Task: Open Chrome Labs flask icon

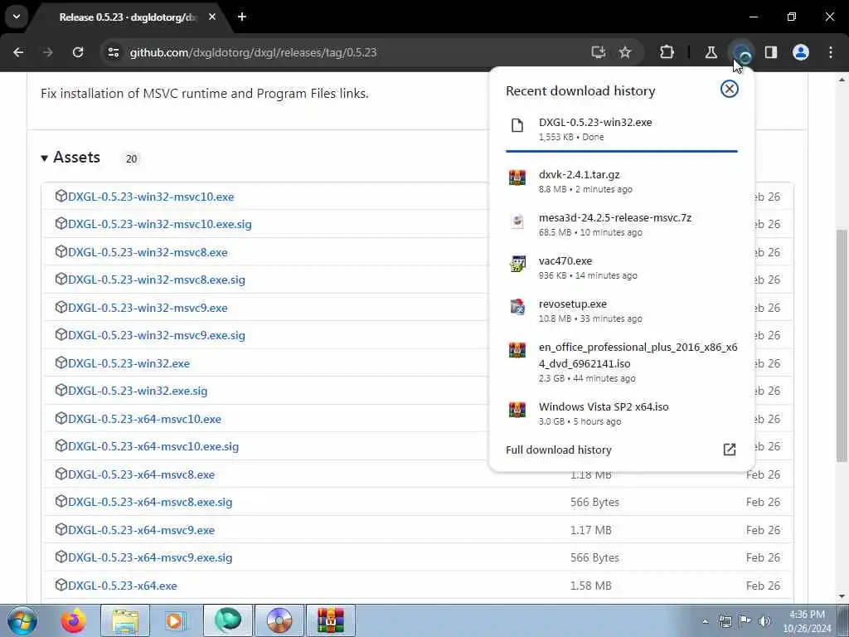Action: 711,52
